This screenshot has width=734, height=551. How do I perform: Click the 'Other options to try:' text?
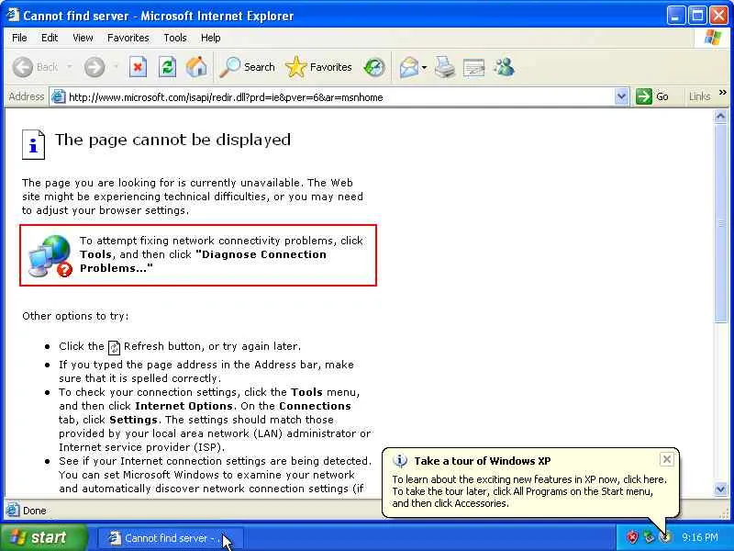[75, 316]
